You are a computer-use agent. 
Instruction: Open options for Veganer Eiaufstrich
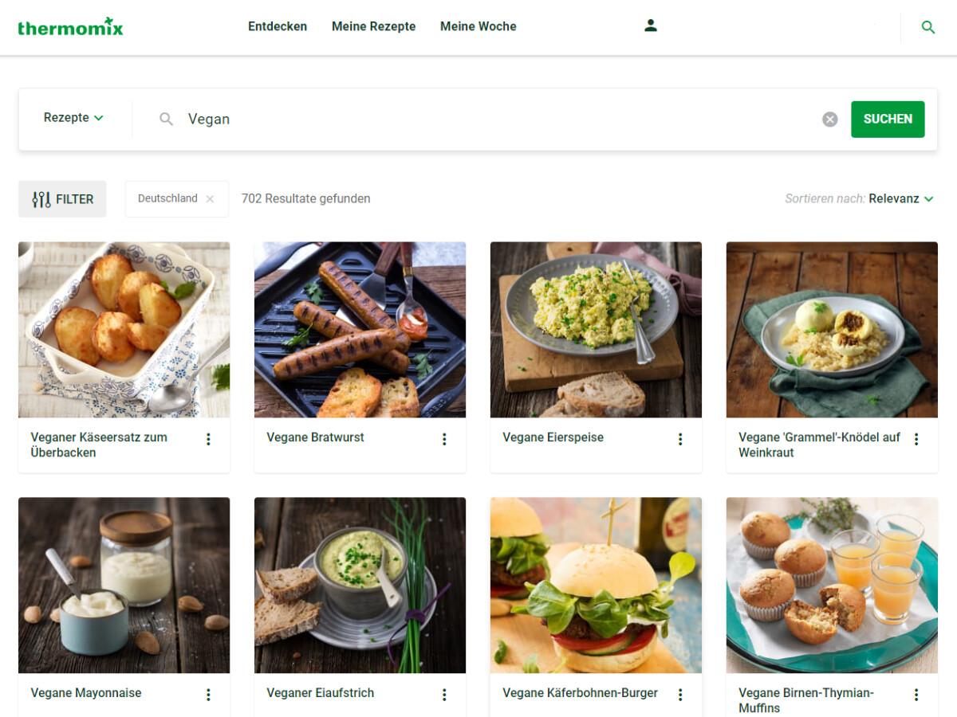click(x=444, y=695)
